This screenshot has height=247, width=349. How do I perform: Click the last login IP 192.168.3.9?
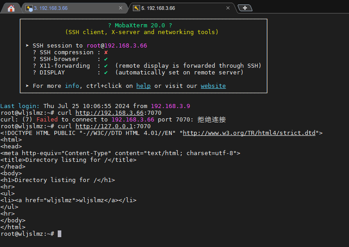[170, 106]
